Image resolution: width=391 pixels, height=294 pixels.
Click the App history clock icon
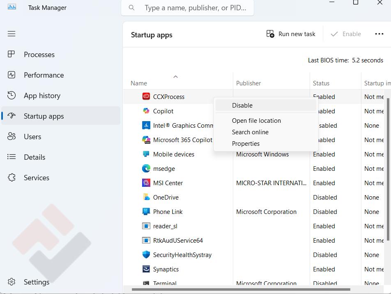(x=11, y=95)
